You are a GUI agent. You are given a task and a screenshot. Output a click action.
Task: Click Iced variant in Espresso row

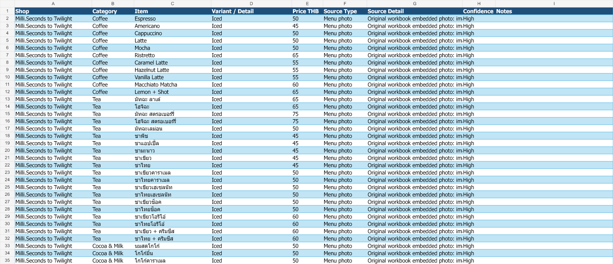pyautogui.click(x=251, y=19)
